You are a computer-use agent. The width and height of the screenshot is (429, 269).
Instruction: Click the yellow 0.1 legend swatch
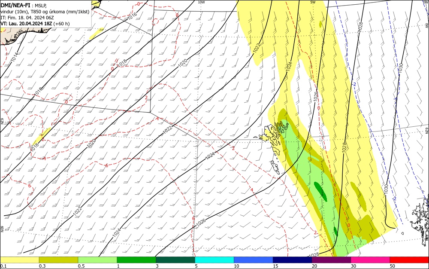[20, 260]
